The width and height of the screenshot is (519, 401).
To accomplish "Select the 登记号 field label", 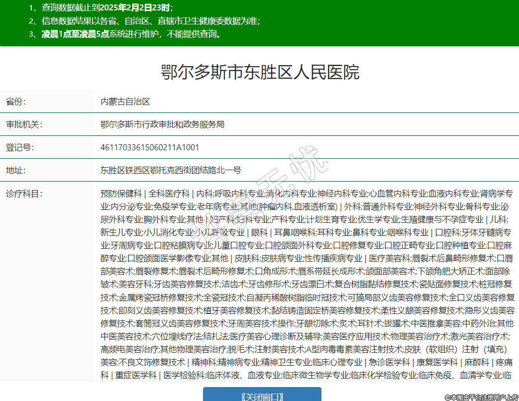I will pyautogui.click(x=19, y=147).
